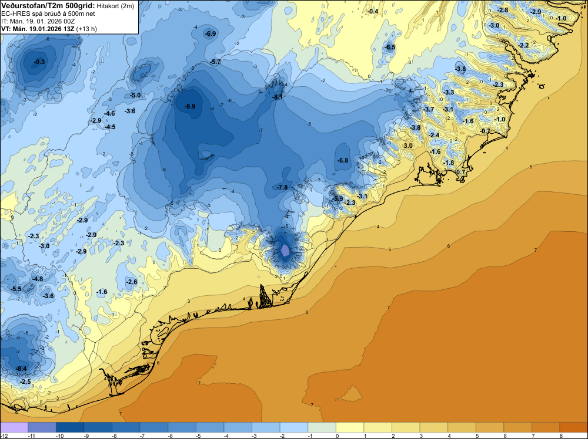The width and height of the screenshot is (588, 439).
Task: Click the 0.7 temperature label
Action: click(461, 172)
